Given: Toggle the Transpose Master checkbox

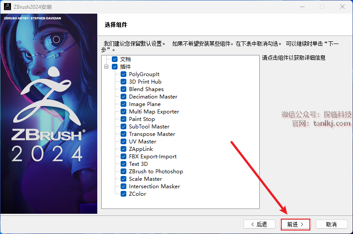Looking at the screenshot, I should (123, 134).
